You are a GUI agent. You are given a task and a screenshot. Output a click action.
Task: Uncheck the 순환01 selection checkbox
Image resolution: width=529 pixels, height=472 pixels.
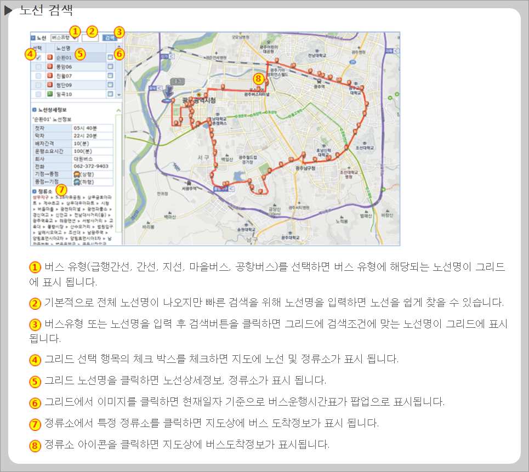pos(38,58)
